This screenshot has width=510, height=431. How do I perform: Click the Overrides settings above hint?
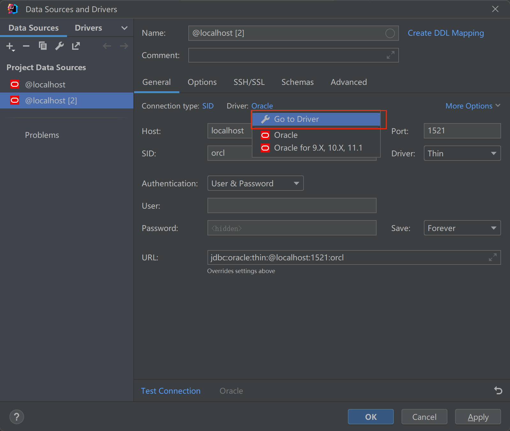(241, 271)
